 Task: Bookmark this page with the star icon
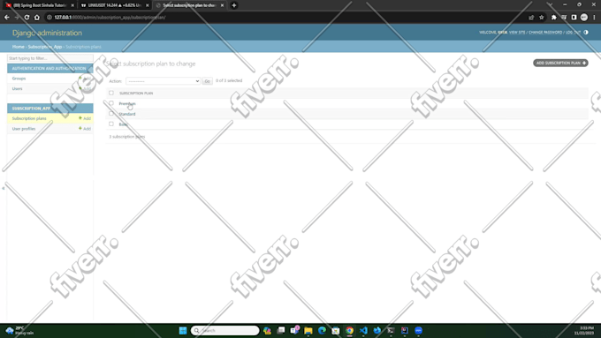pyautogui.click(x=541, y=18)
